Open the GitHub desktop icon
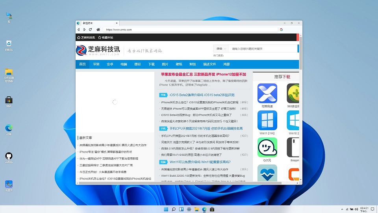This screenshot has height=213, width=378. click(9, 158)
